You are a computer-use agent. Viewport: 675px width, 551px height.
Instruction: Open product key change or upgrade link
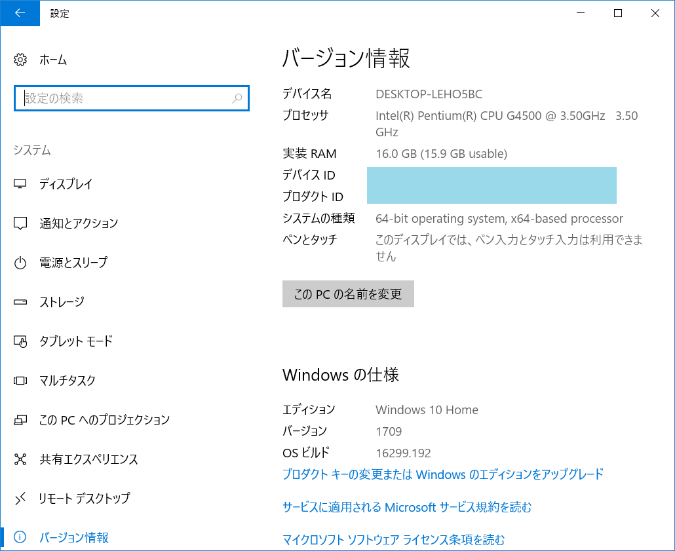[443, 474]
